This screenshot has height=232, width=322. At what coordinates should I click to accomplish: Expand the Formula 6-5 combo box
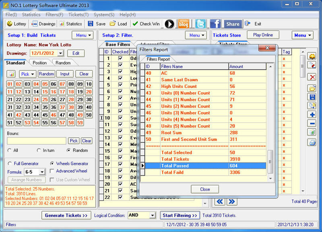pos(42,172)
